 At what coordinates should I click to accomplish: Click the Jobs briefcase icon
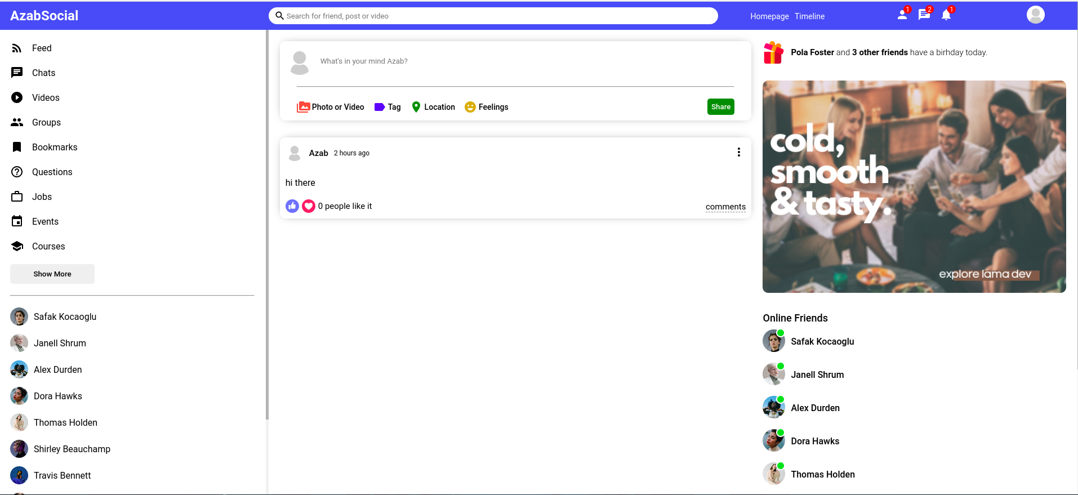point(17,197)
